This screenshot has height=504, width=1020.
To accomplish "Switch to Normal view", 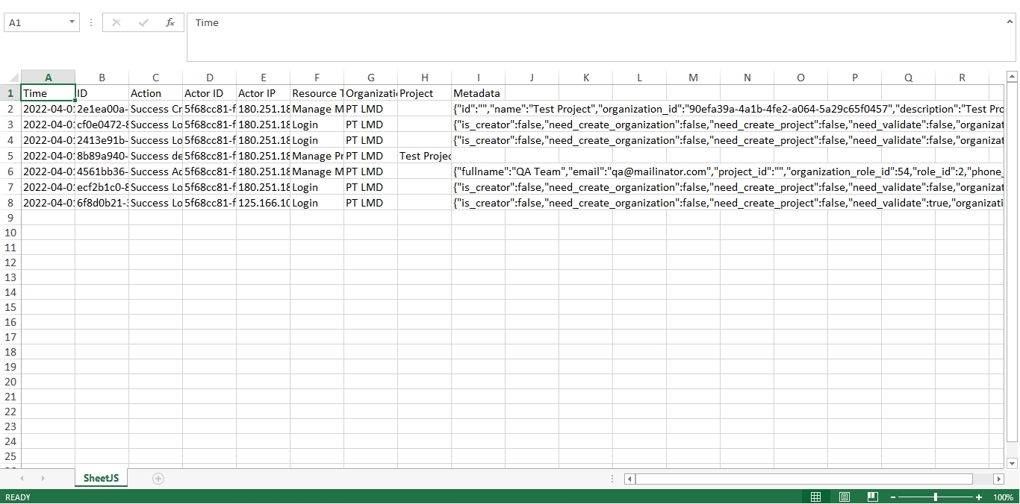I will tap(815, 497).
